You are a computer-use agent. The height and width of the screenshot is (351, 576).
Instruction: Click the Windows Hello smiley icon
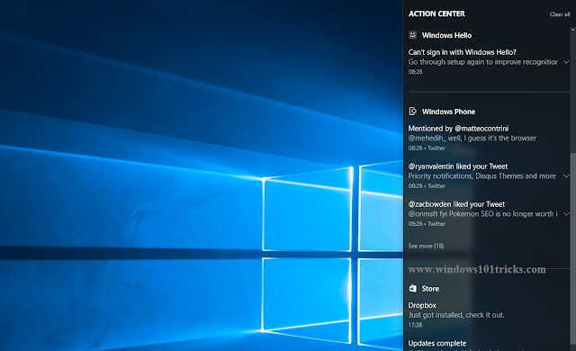click(x=412, y=35)
